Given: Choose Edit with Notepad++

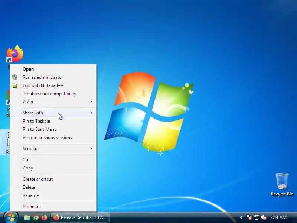Looking at the screenshot, I should tap(53, 85).
